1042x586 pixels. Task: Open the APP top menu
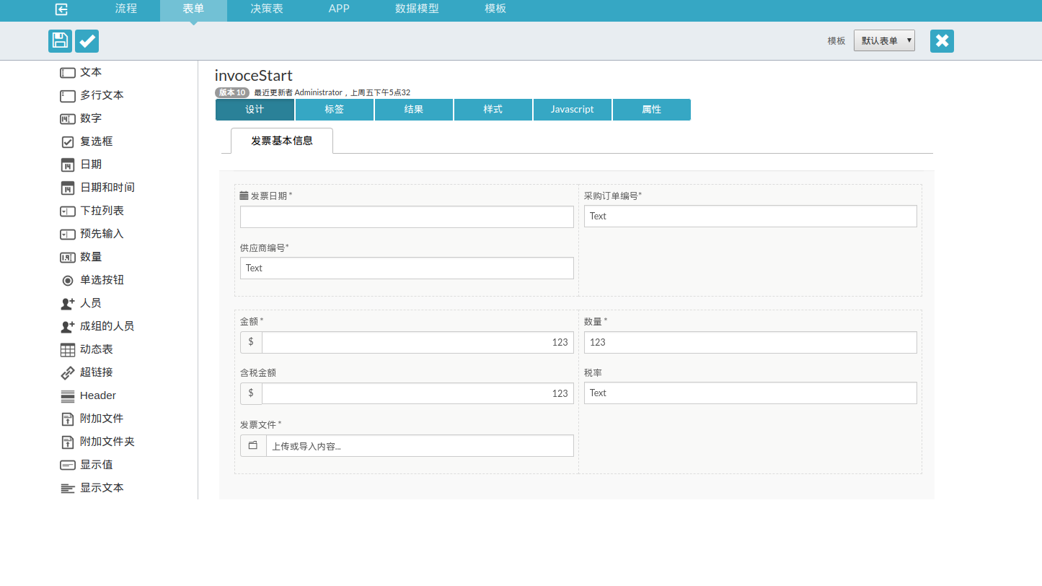339,9
